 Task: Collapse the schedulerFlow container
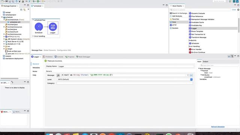coord(33,20)
